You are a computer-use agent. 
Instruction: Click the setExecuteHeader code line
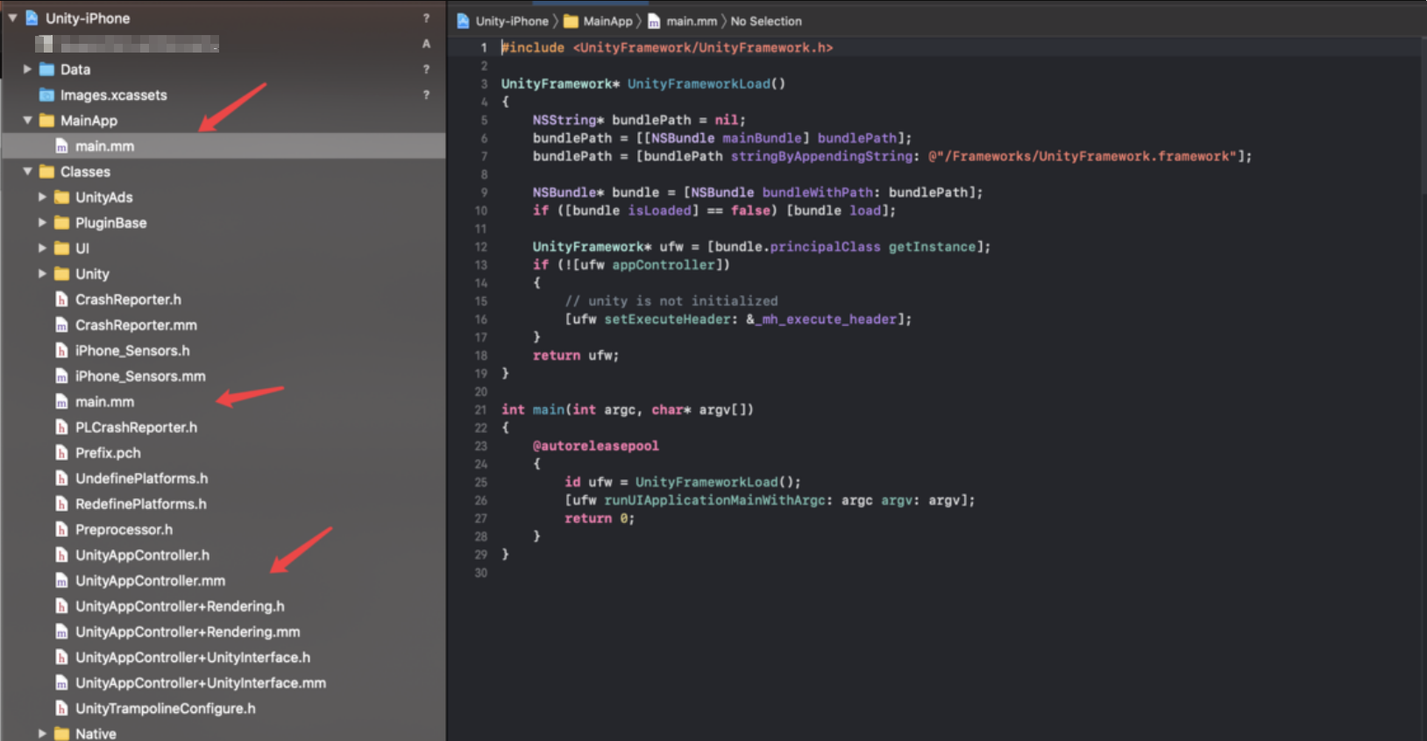[738, 319]
